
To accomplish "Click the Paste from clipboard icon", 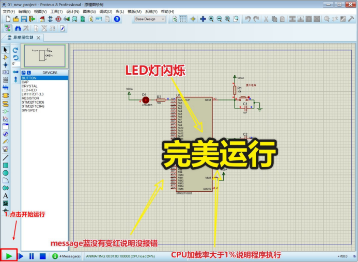I will pos(283,19).
